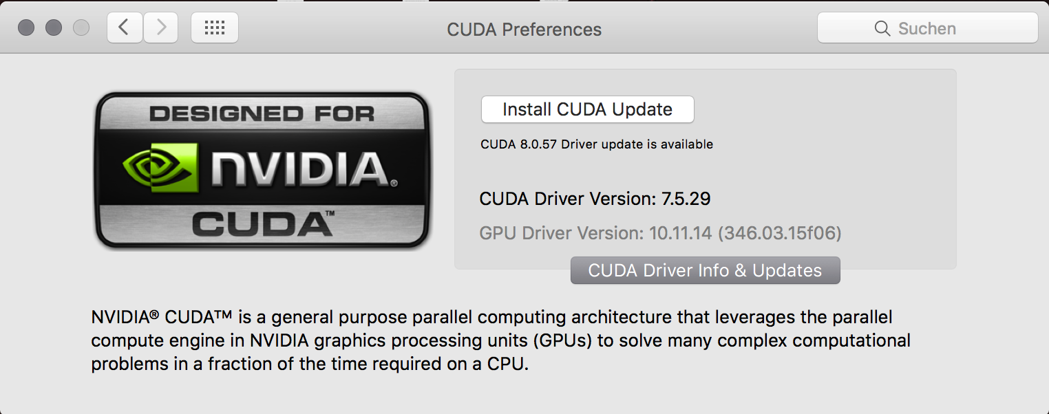Close the CUDA Preferences window

26,28
